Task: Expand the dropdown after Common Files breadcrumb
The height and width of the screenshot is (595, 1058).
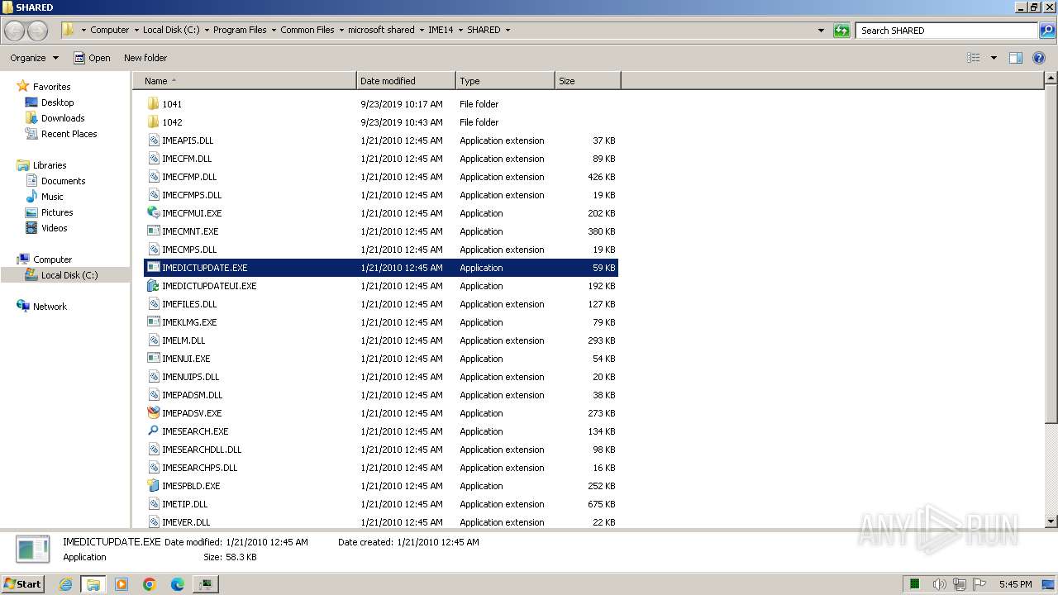Action: point(341,30)
